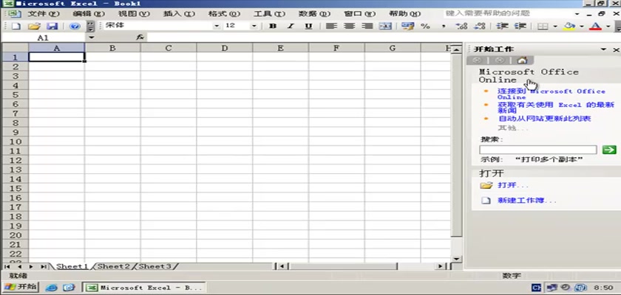Click the green search Go arrow button
Image resolution: width=621 pixels, height=295 pixels.
609,150
